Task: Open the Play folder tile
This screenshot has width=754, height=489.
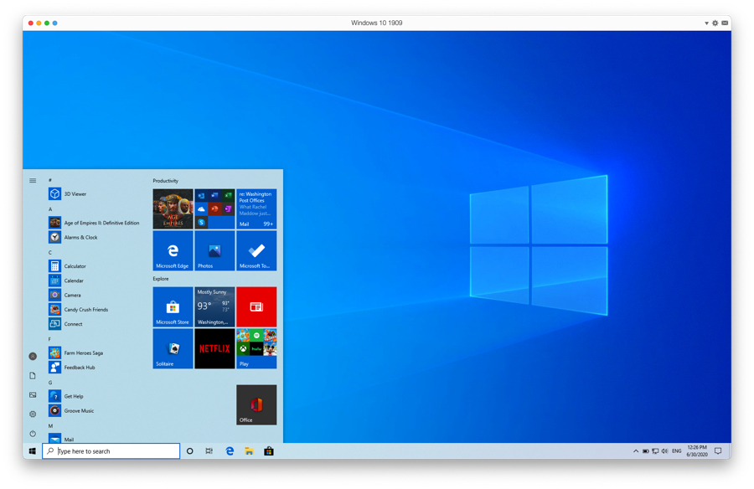Action: (256, 348)
